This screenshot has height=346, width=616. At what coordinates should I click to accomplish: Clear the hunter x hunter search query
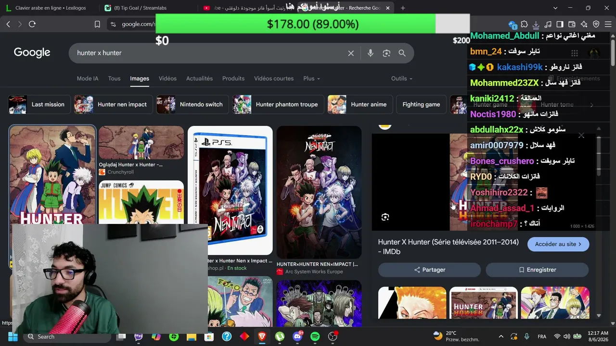coord(351,53)
